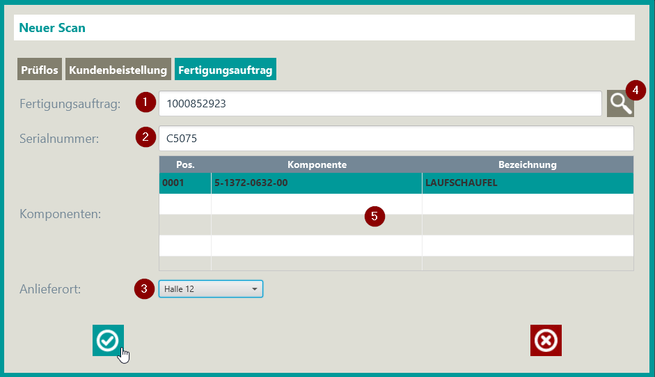
Task: Click the Pos. column header
Action: pos(185,164)
